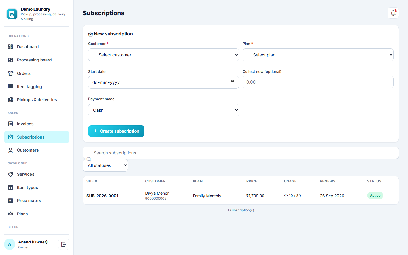Click the Plans crown icon
Screen dimensions: 408x255
coord(11,214)
